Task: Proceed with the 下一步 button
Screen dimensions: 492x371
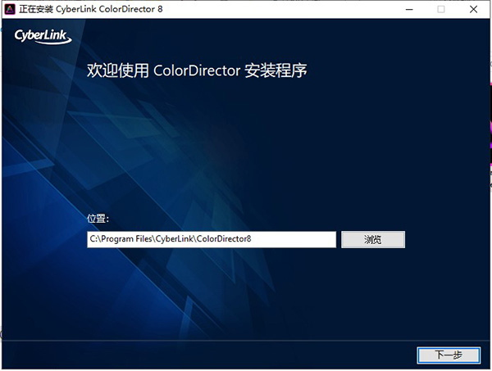Action: click(448, 355)
